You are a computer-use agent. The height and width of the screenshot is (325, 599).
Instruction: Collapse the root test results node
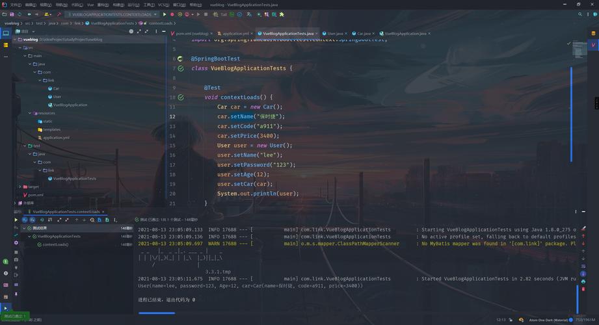pos(25,228)
